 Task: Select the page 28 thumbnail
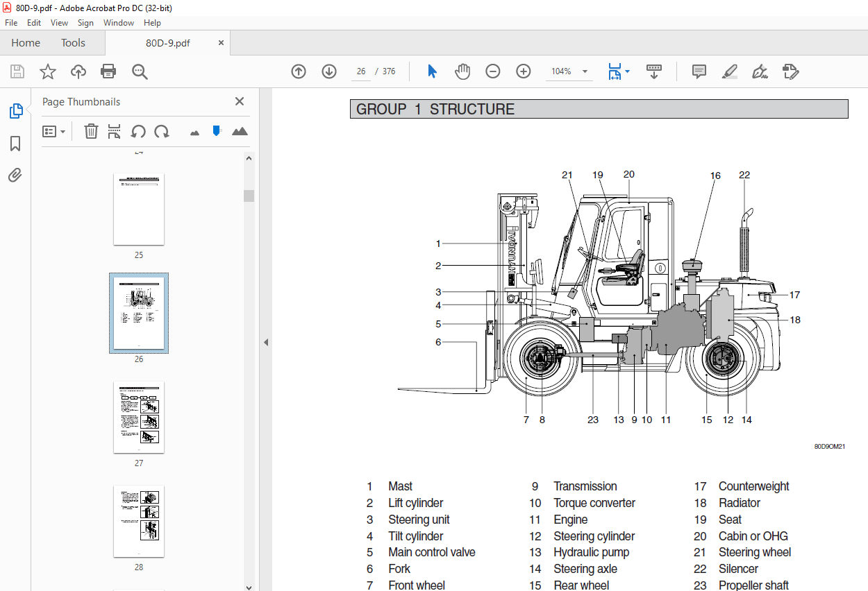[139, 521]
